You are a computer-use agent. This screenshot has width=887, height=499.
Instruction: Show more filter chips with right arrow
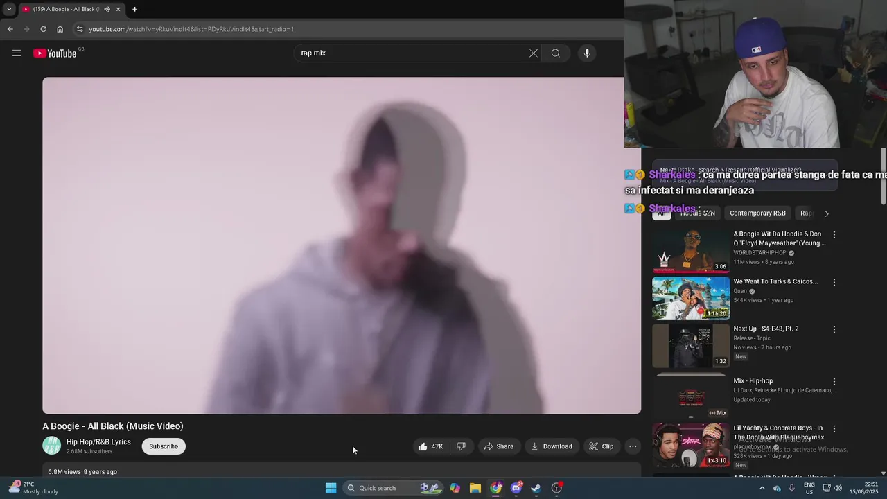[x=827, y=213]
